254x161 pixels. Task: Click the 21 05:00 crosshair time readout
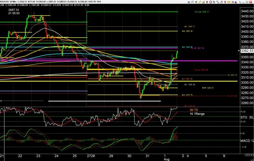pos(14,13)
